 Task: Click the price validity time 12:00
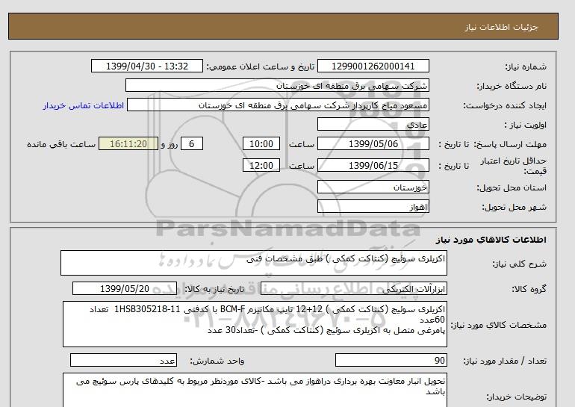pyautogui.click(x=262, y=166)
